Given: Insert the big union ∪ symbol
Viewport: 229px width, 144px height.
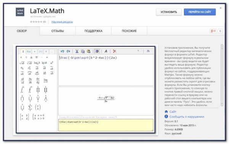Looking at the screenshot, I should point(30,98).
